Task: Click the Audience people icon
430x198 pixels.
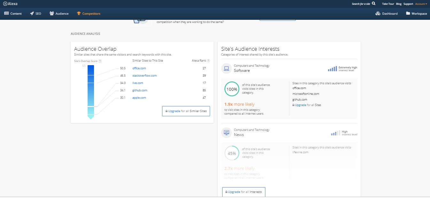Action: [52, 13]
